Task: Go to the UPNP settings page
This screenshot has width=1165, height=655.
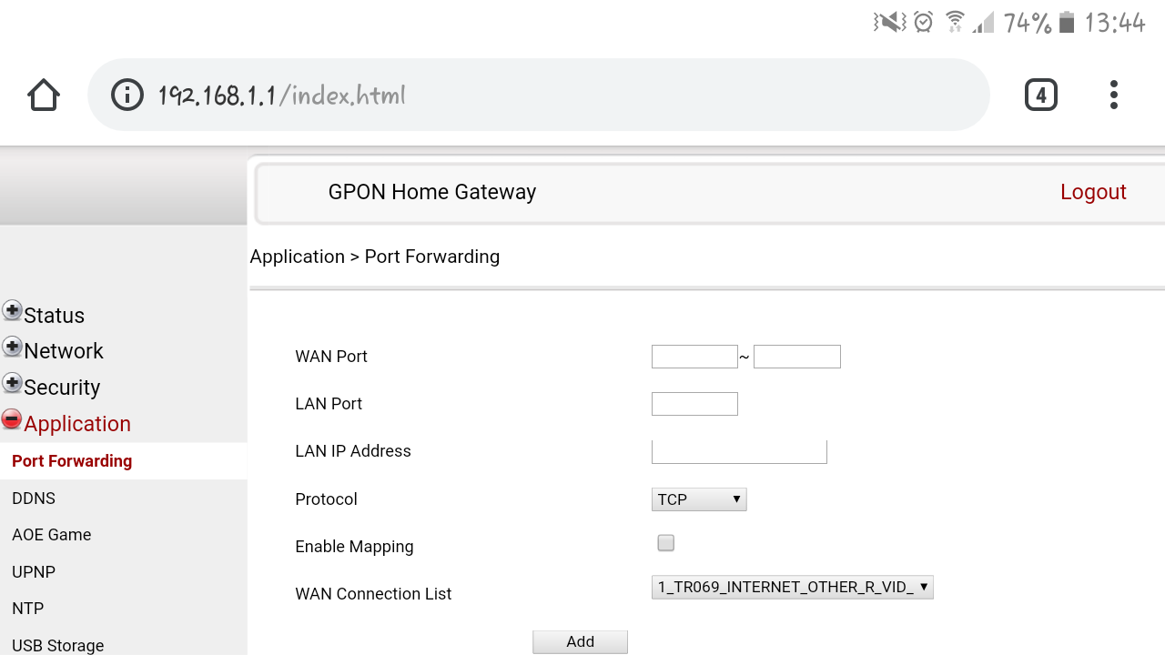Action: tap(34, 572)
